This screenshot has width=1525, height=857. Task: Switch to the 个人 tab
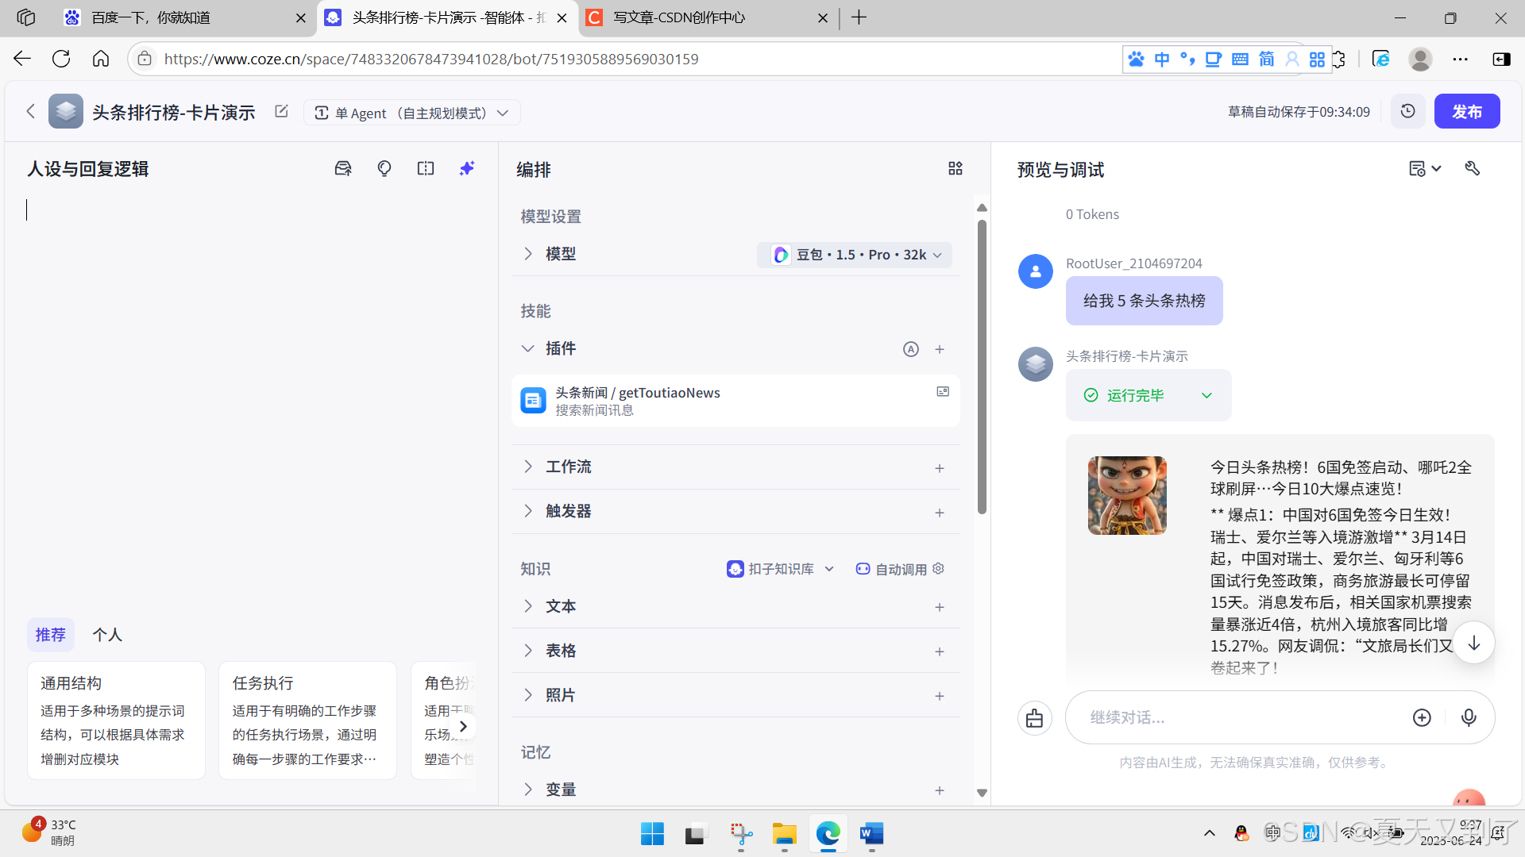tap(107, 635)
